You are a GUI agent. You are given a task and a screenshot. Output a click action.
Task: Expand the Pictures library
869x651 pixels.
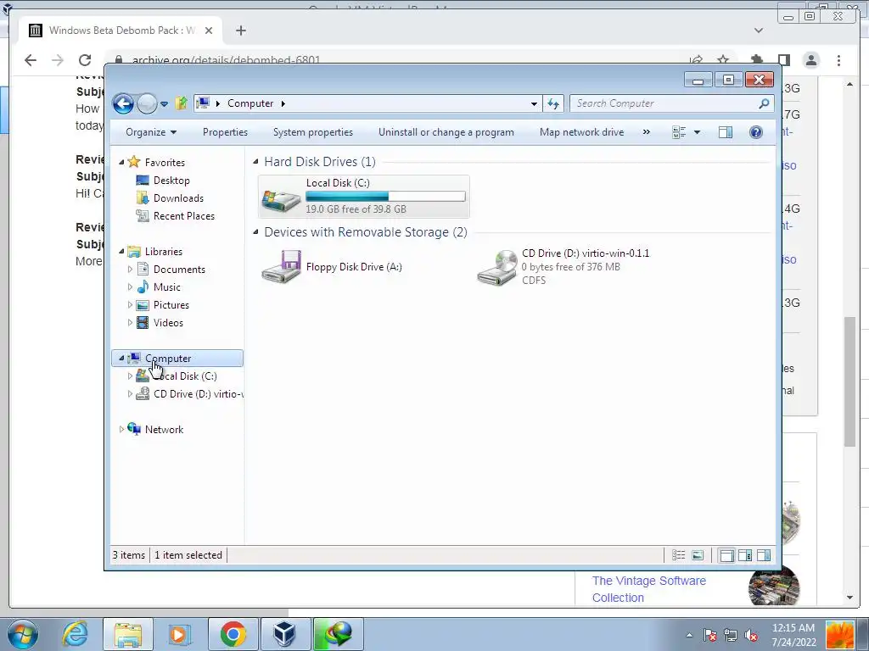tap(130, 305)
